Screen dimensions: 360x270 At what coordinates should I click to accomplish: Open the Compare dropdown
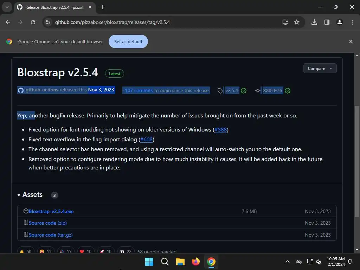(320, 69)
